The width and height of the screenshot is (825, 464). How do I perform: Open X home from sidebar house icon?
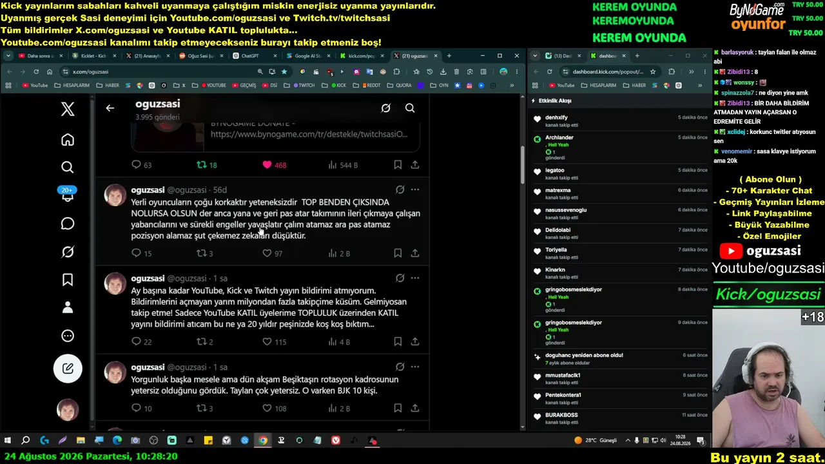point(68,140)
